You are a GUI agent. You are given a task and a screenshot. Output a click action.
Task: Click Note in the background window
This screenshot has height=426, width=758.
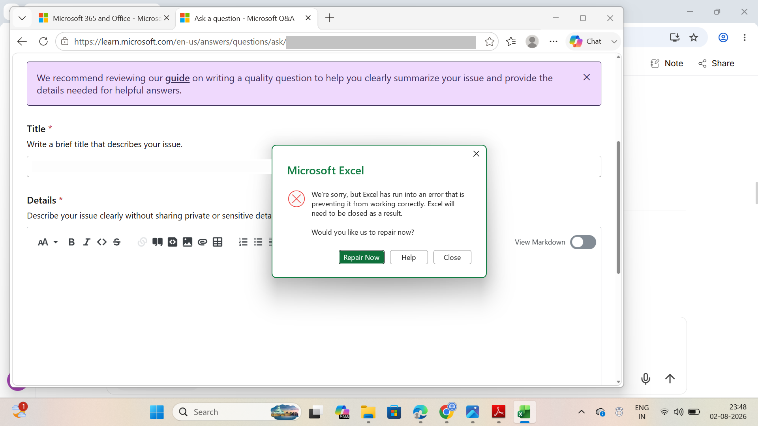tap(667, 64)
